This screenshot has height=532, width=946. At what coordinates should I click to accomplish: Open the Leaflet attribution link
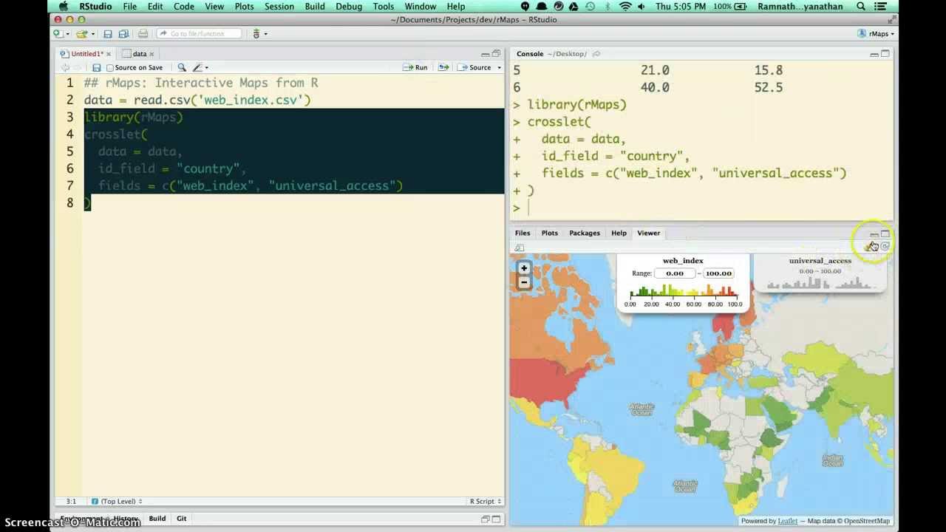(x=788, y=521)
